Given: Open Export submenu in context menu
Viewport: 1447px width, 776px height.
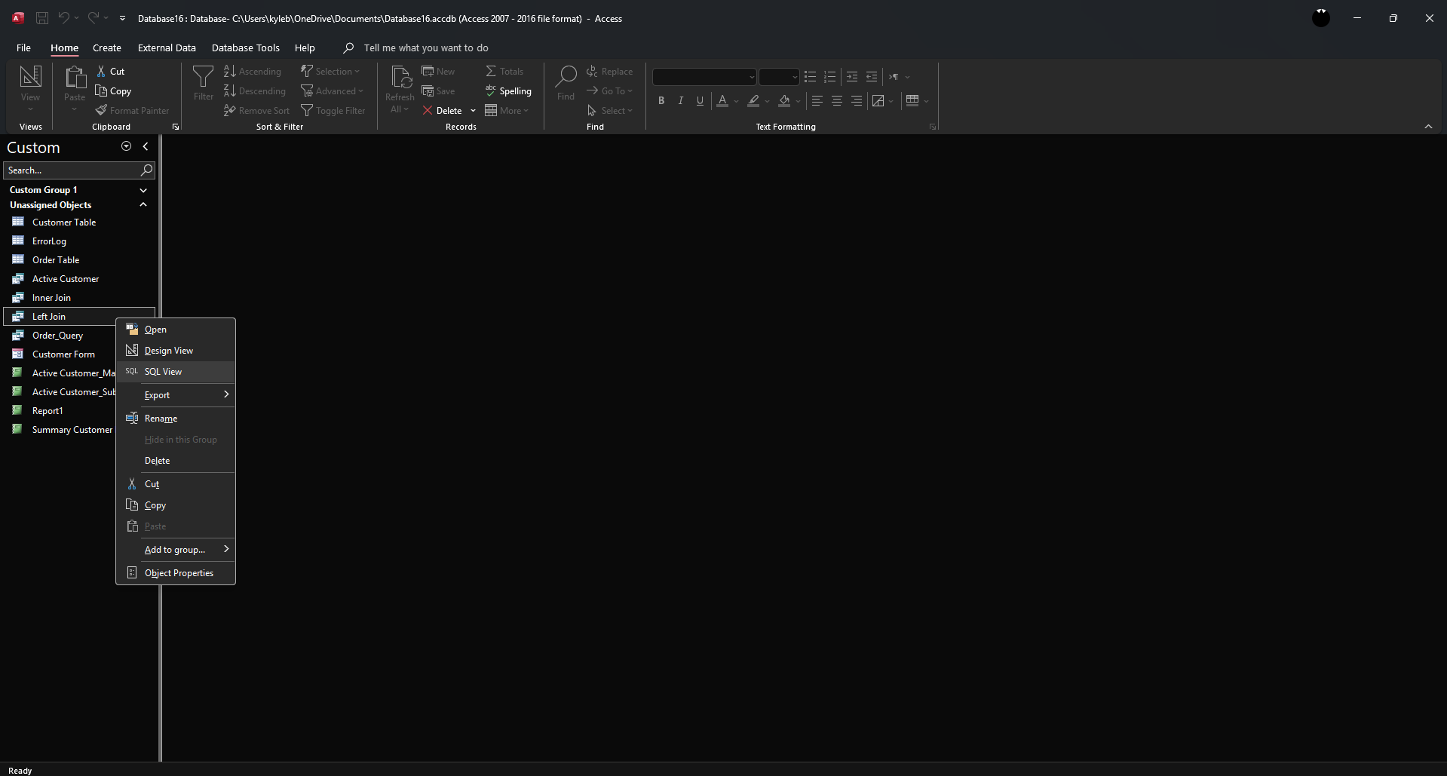Looking at the screenshot, I should point(176,395).
